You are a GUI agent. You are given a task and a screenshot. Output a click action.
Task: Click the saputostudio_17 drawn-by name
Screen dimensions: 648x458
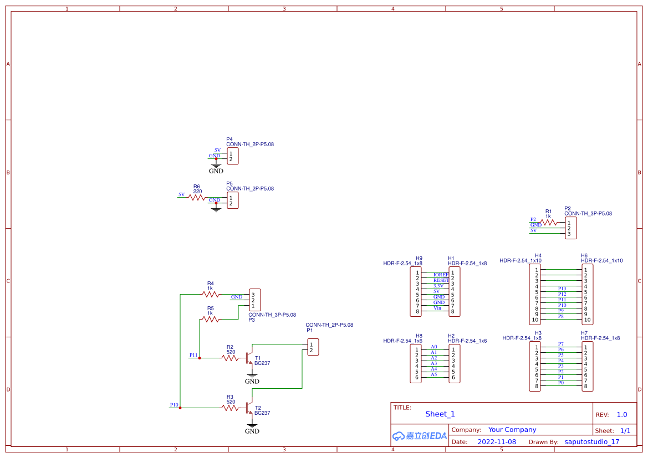pos(591,442)
